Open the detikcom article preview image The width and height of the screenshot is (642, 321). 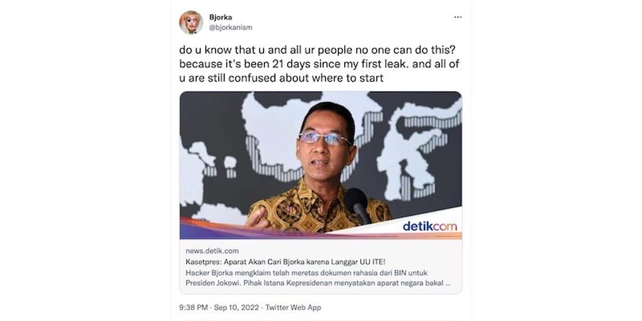(x=320, y=166)
